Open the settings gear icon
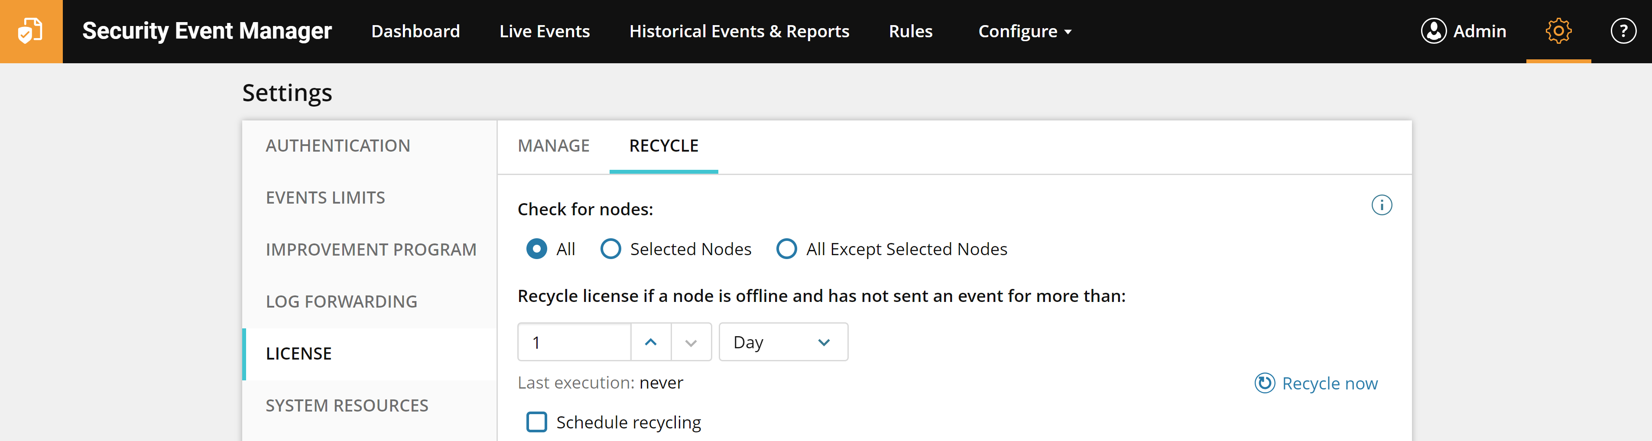Image resolution: width=1652 pixels, height=441 pixels. coord(1558,31)
